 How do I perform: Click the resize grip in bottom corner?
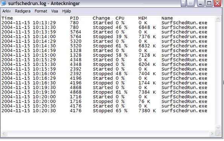pyautogui.click(x=218, y=134)
